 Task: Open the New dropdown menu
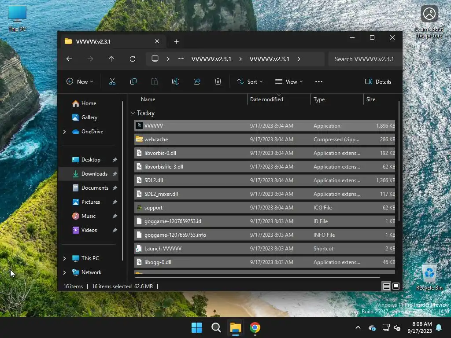tap(80, 81)
